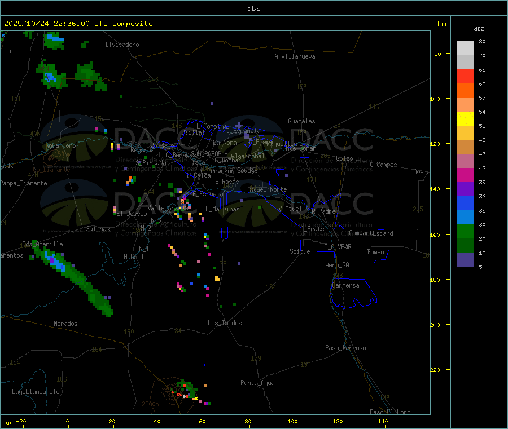
Task: Select the orange 57-60 dBZ legend swatch
Action: click(x=465, y=91)
